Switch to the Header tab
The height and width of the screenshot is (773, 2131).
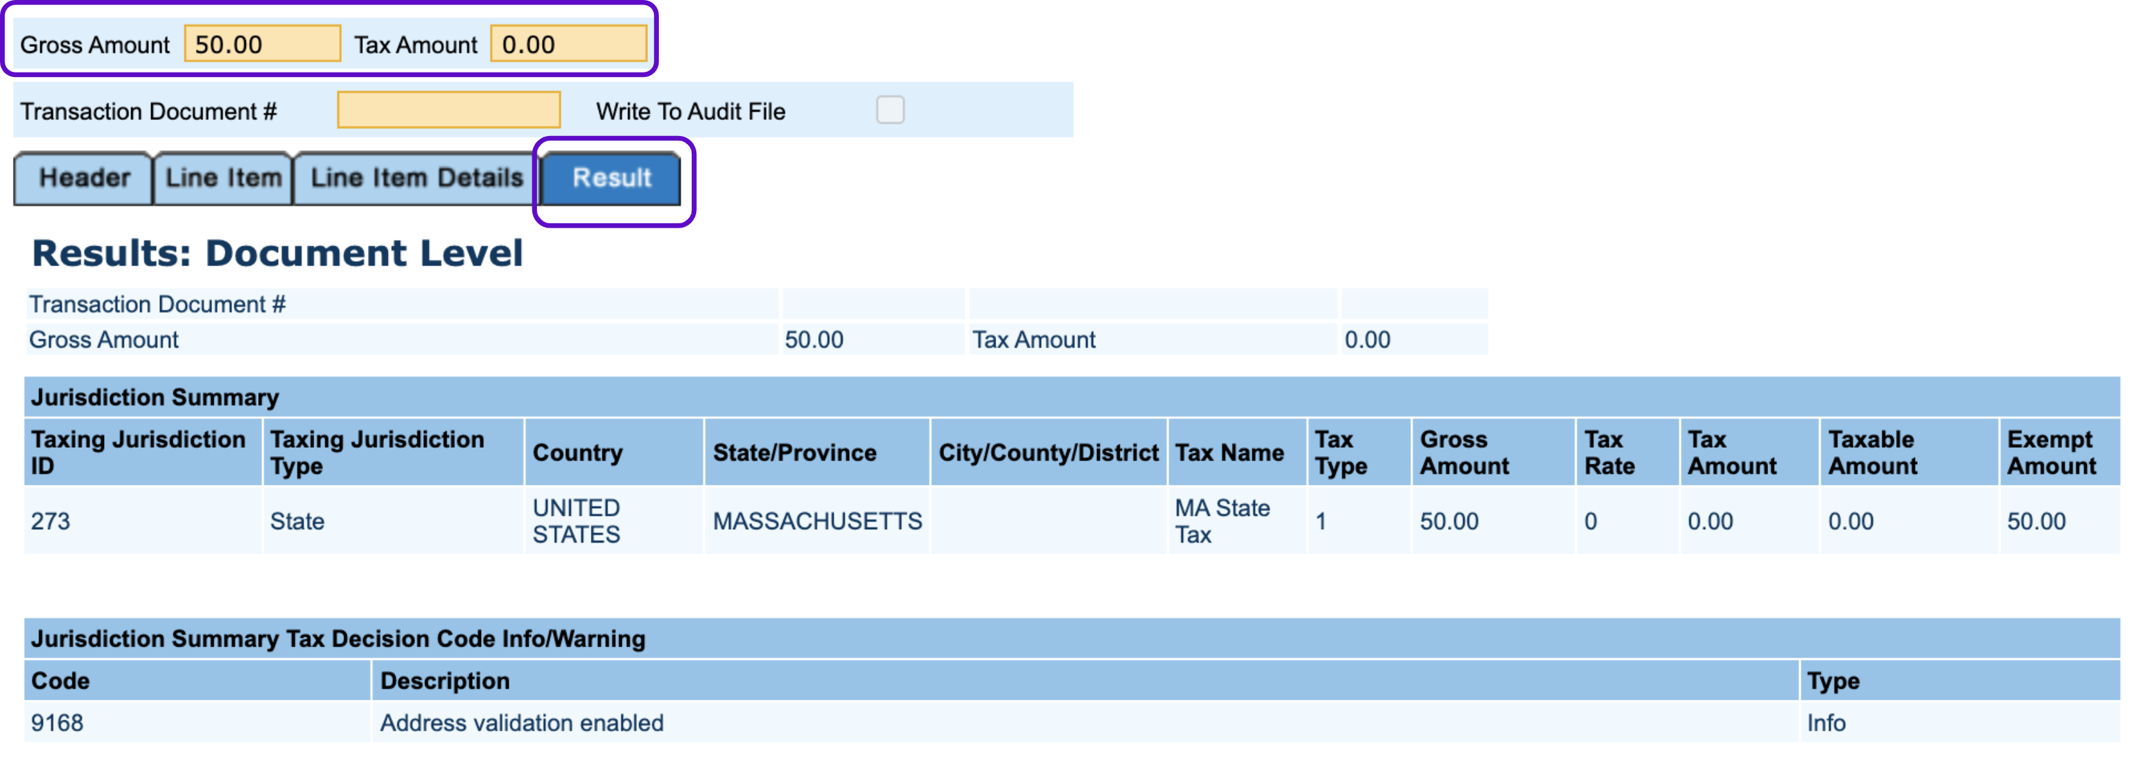click(x=83, y=178)
